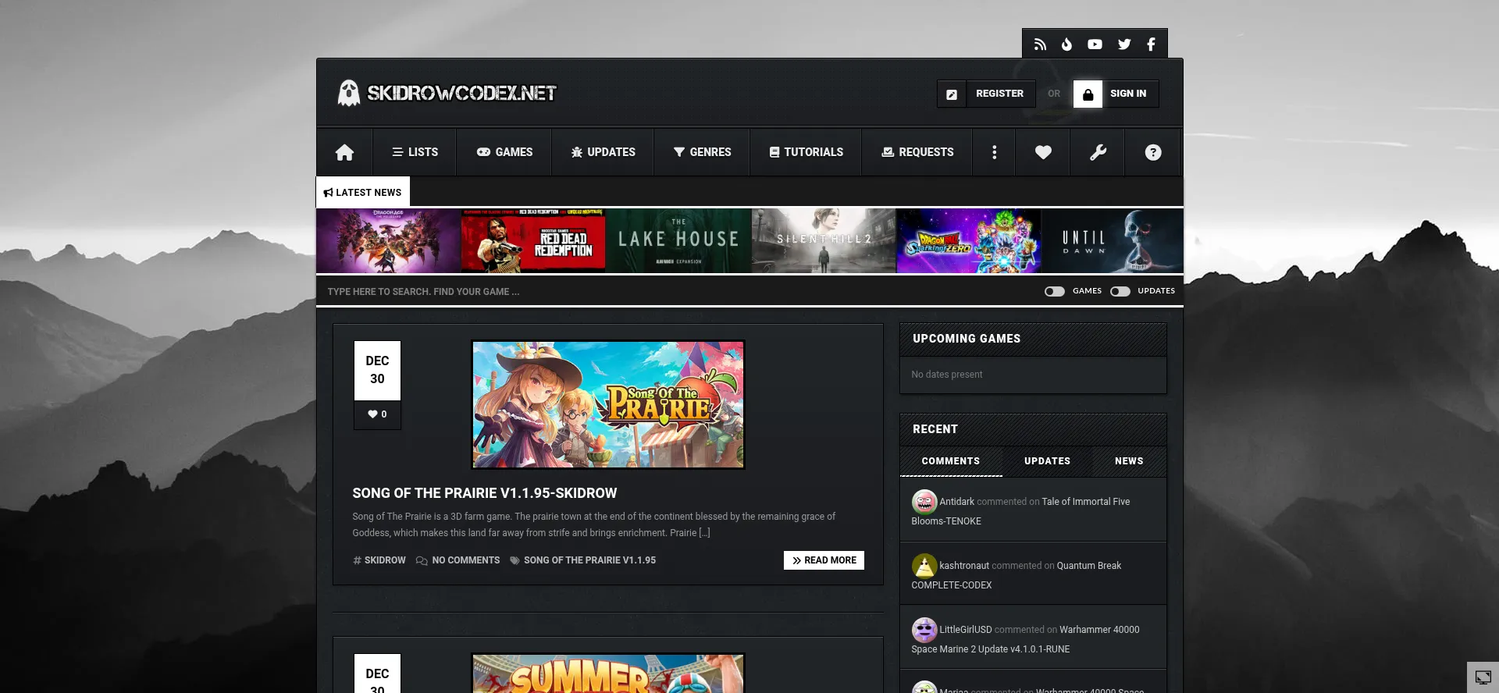Screen dimensions: 1499x693
Task: Open the Updates menu item
Action: (603, 152)
